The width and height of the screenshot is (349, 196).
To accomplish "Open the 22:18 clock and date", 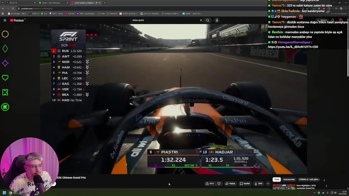I will 342,193.
